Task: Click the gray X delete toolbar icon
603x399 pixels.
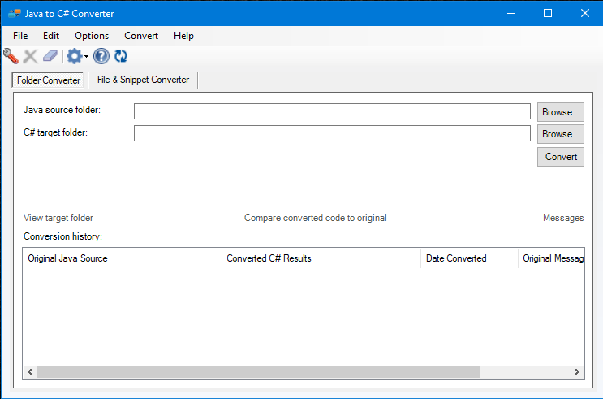Action: (30, 56)
